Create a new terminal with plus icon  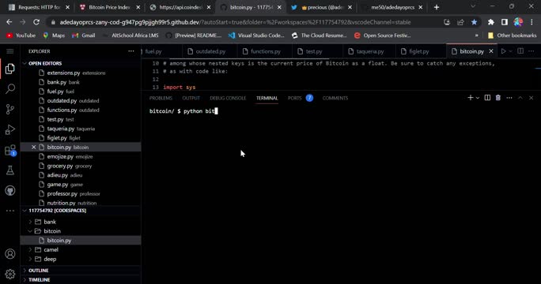tap(470, 98)
